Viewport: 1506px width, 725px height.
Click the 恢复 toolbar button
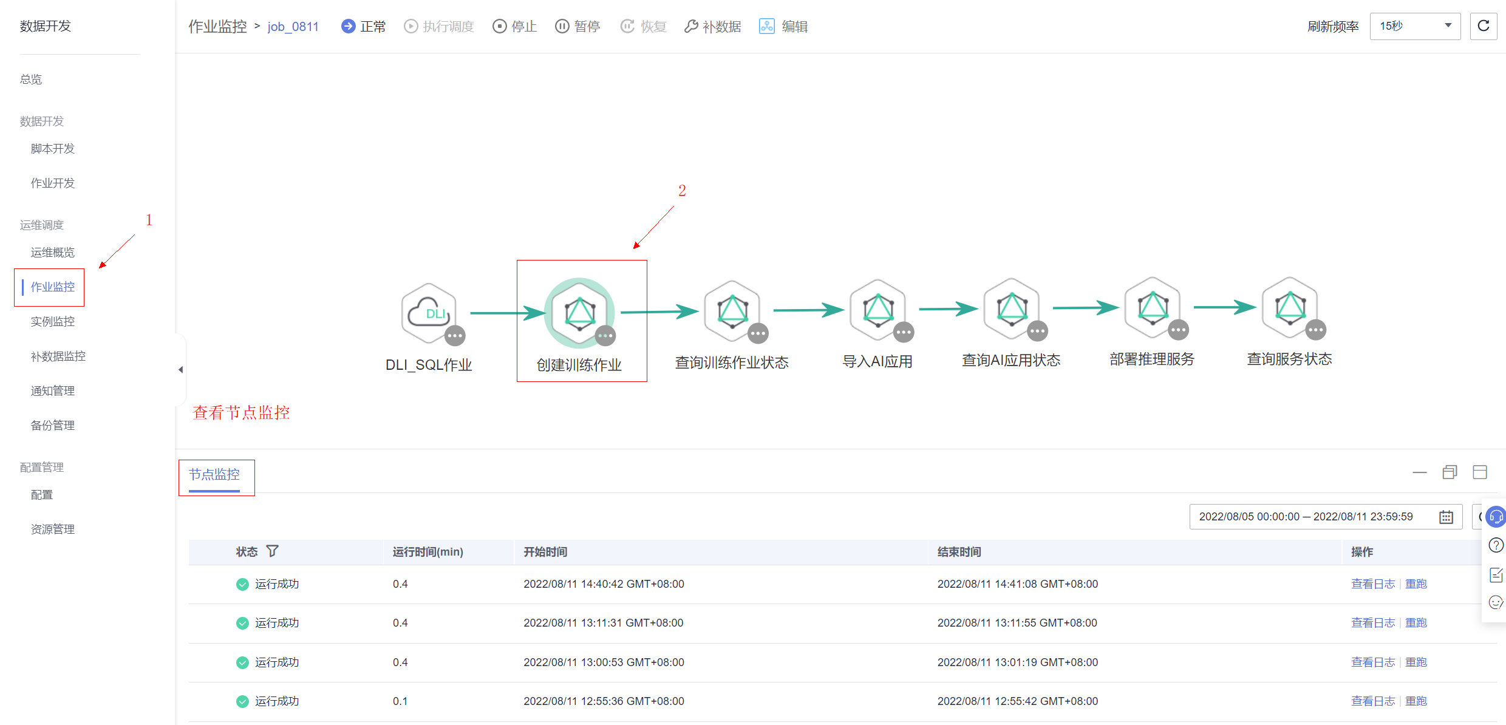coord(644,26)
